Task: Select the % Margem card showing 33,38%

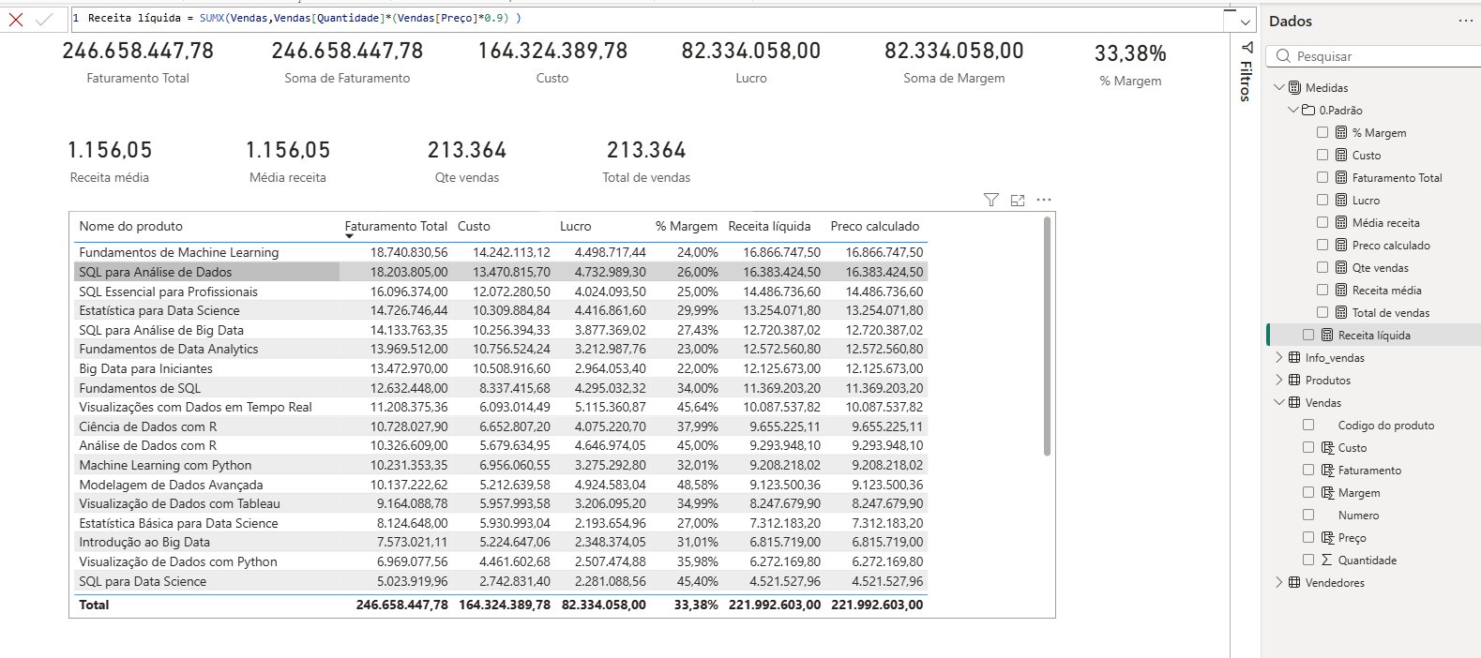Action: (x=1130, y=65)
